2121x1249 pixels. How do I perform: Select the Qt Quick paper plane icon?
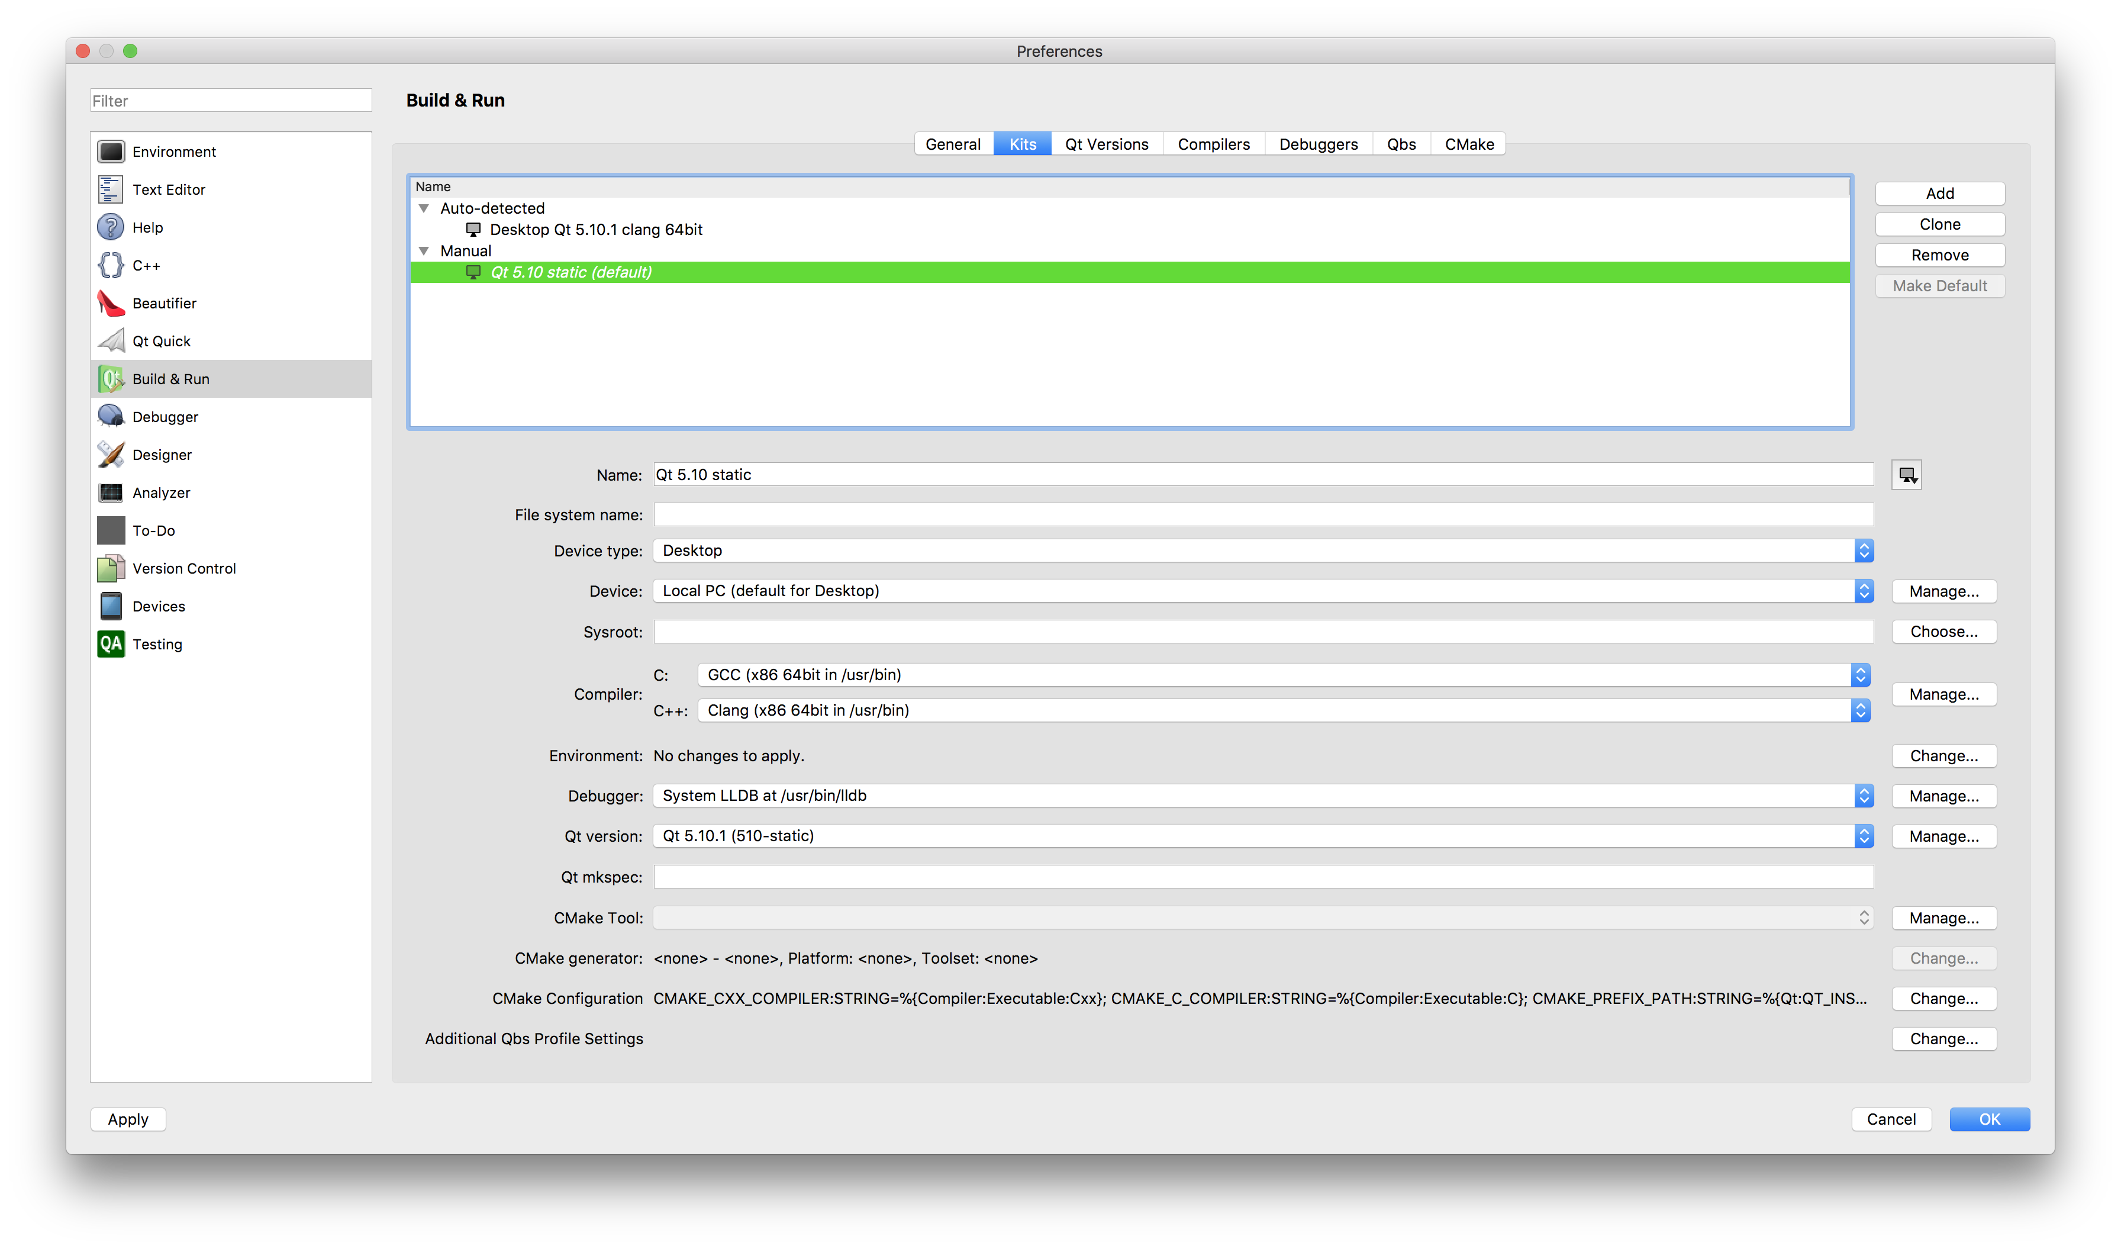pos(110,341)
